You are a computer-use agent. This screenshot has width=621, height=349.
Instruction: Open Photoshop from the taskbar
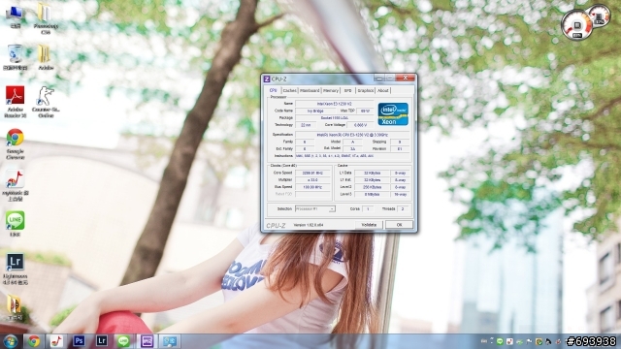(x=79, y=341)
